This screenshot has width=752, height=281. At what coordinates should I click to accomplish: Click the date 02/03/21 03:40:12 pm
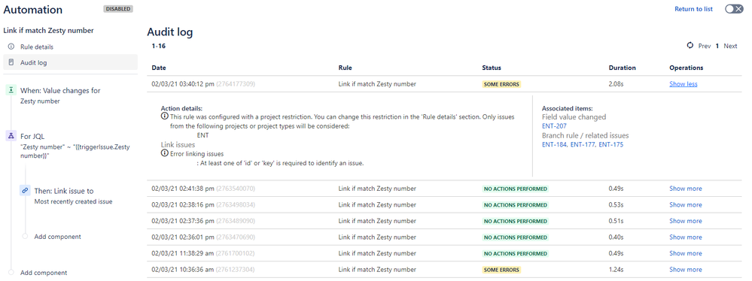point(183,83)
